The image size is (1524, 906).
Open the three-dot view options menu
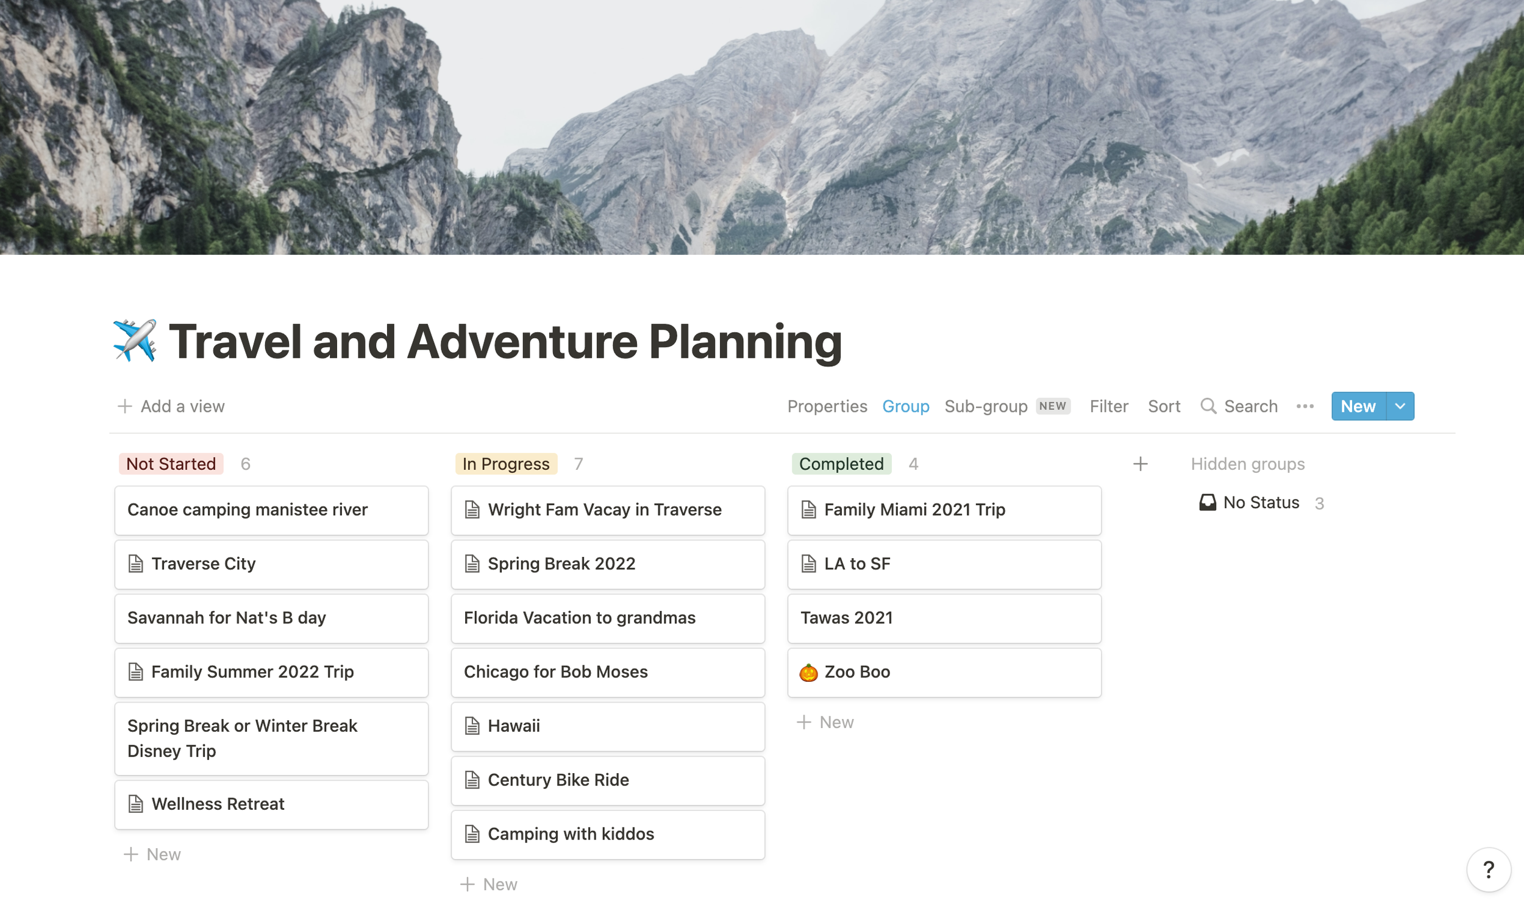(x=1306, y=406)
